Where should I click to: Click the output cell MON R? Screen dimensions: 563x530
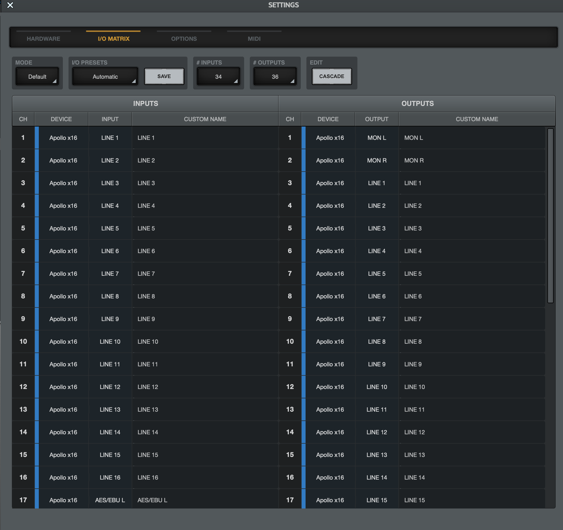click(x=377, y=161)
